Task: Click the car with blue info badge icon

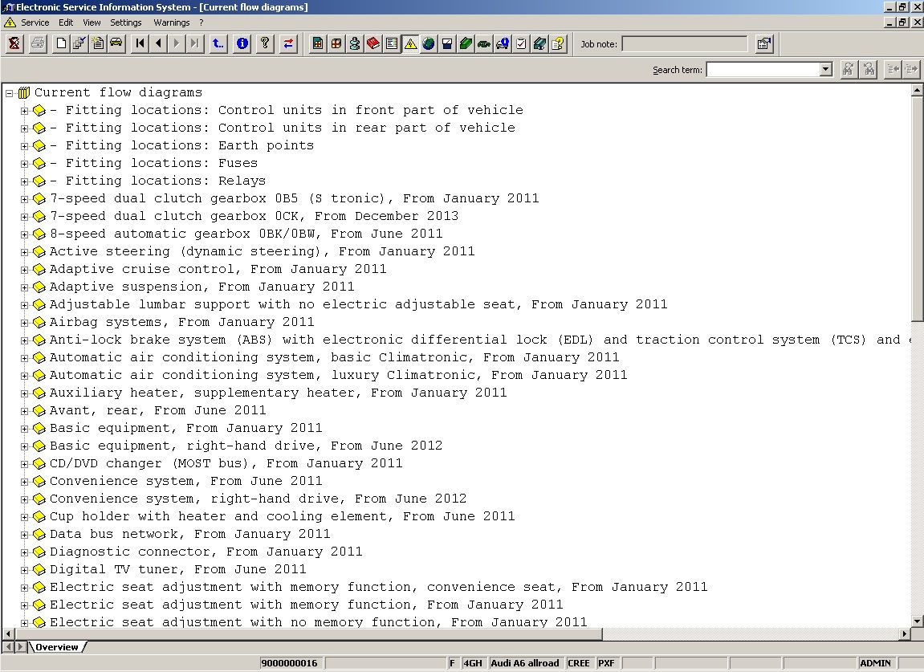Action: tap(502, 43)
